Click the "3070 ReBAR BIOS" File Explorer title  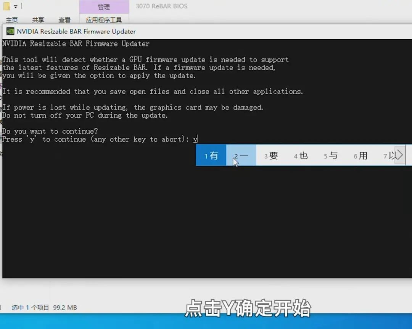[x=162, y=6]
